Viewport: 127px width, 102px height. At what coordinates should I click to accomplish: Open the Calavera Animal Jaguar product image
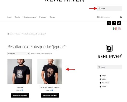50,71
